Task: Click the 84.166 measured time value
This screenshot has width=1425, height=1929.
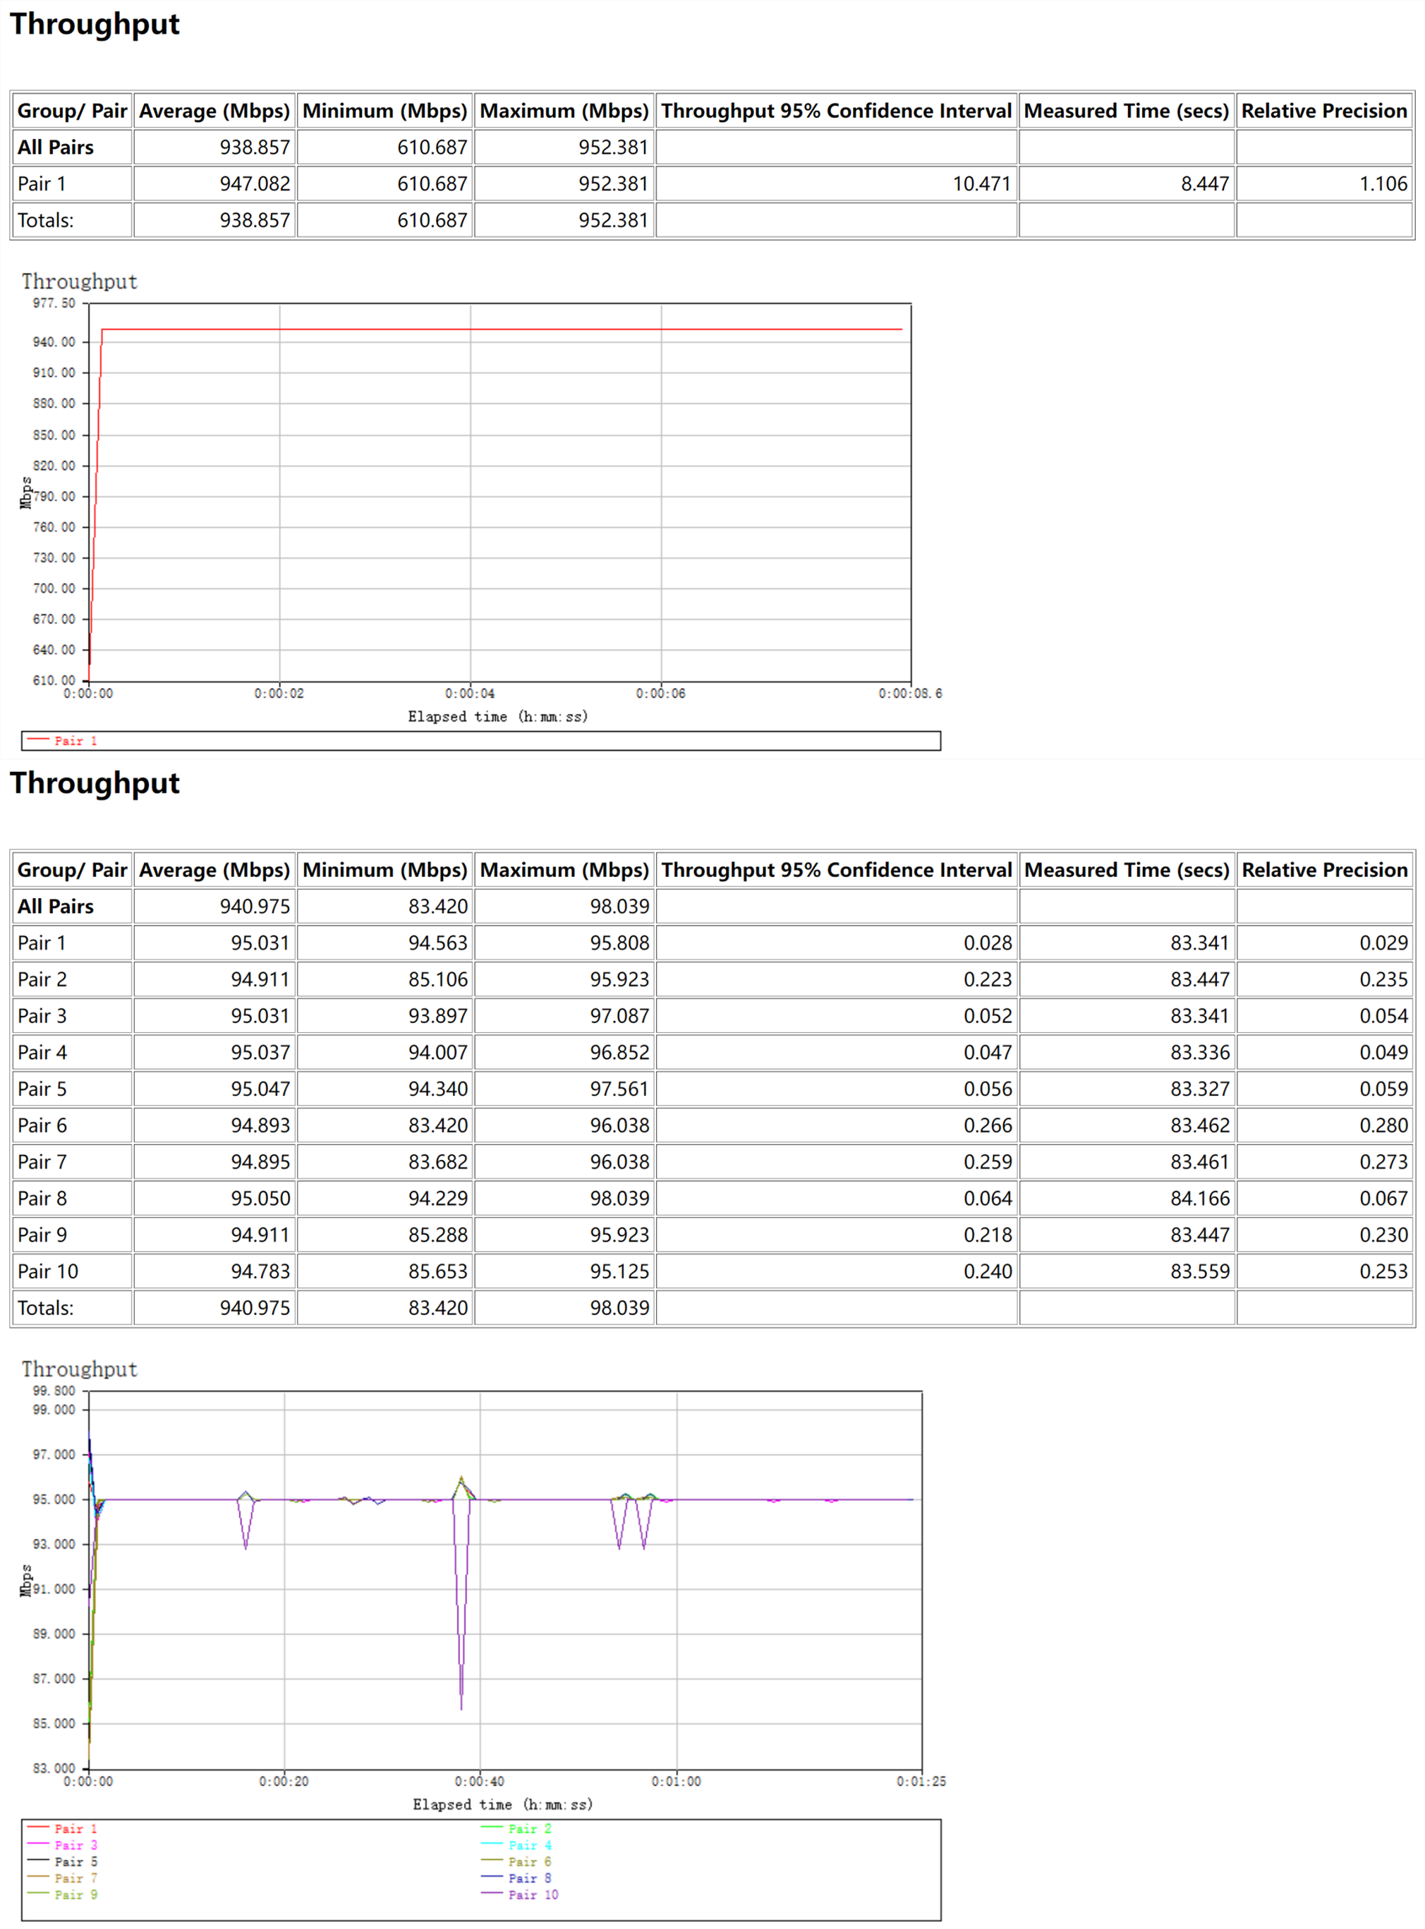Action: [x=1199, y=1198]
